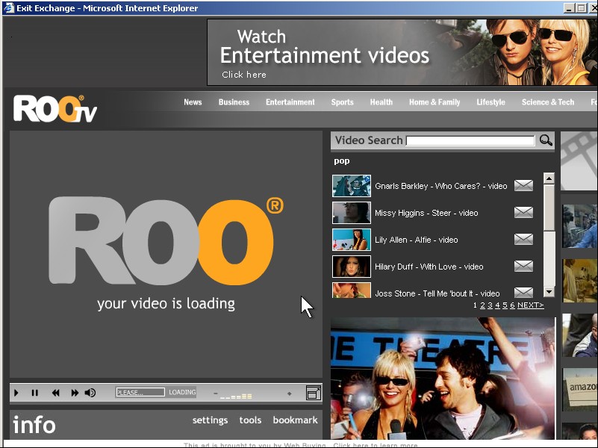Open the News category
The width and height of the screenshot is (598, 448).
click(193, 102)
